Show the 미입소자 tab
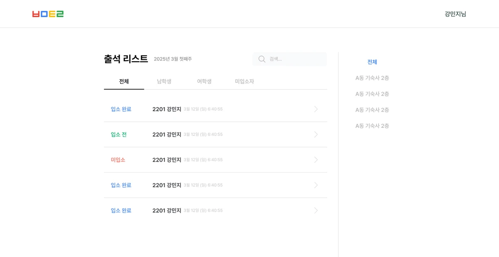The height and width of the screenshot is (257, 499). (245, 81)
